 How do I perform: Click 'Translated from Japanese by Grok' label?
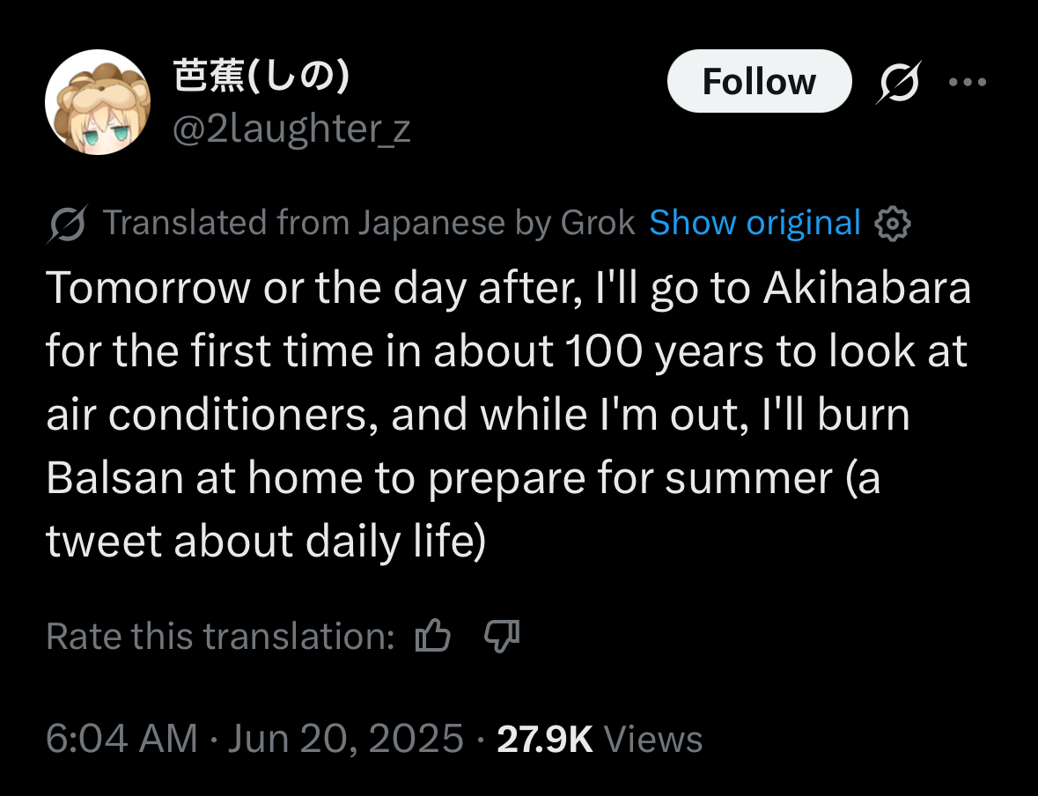tap(369, 224)
